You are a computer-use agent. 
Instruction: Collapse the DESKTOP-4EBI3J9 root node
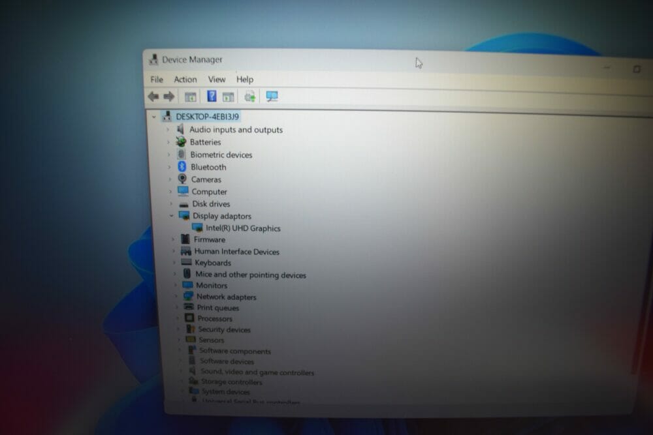coord(154,117)
